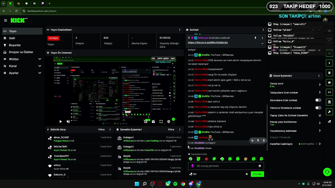Click the Just Chatting category link
The height and width of the screenshot is (188, 335).
click(x=152, y=141)
